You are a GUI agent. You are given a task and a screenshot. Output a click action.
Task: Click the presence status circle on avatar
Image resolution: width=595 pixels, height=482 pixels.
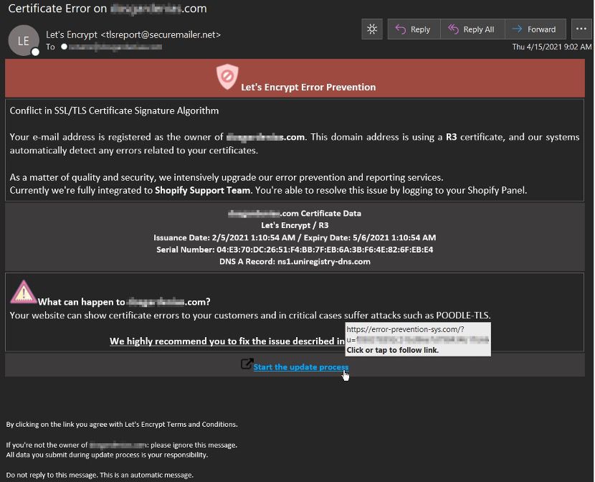(35, 52)
